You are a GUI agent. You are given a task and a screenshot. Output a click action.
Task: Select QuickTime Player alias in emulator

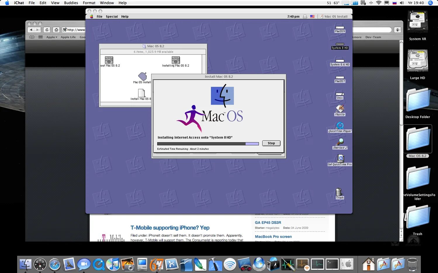340,127
